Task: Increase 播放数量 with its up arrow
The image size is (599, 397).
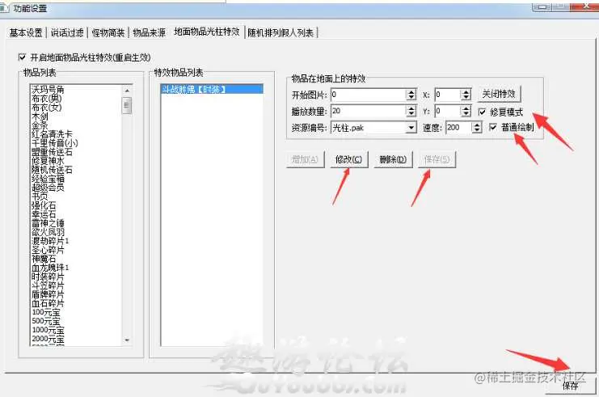Action: point(411,108)
